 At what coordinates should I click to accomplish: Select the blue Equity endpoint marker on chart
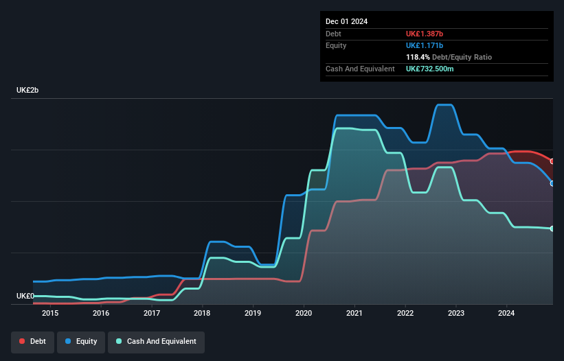[552, 183]
